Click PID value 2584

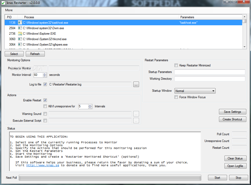(12, 28)
